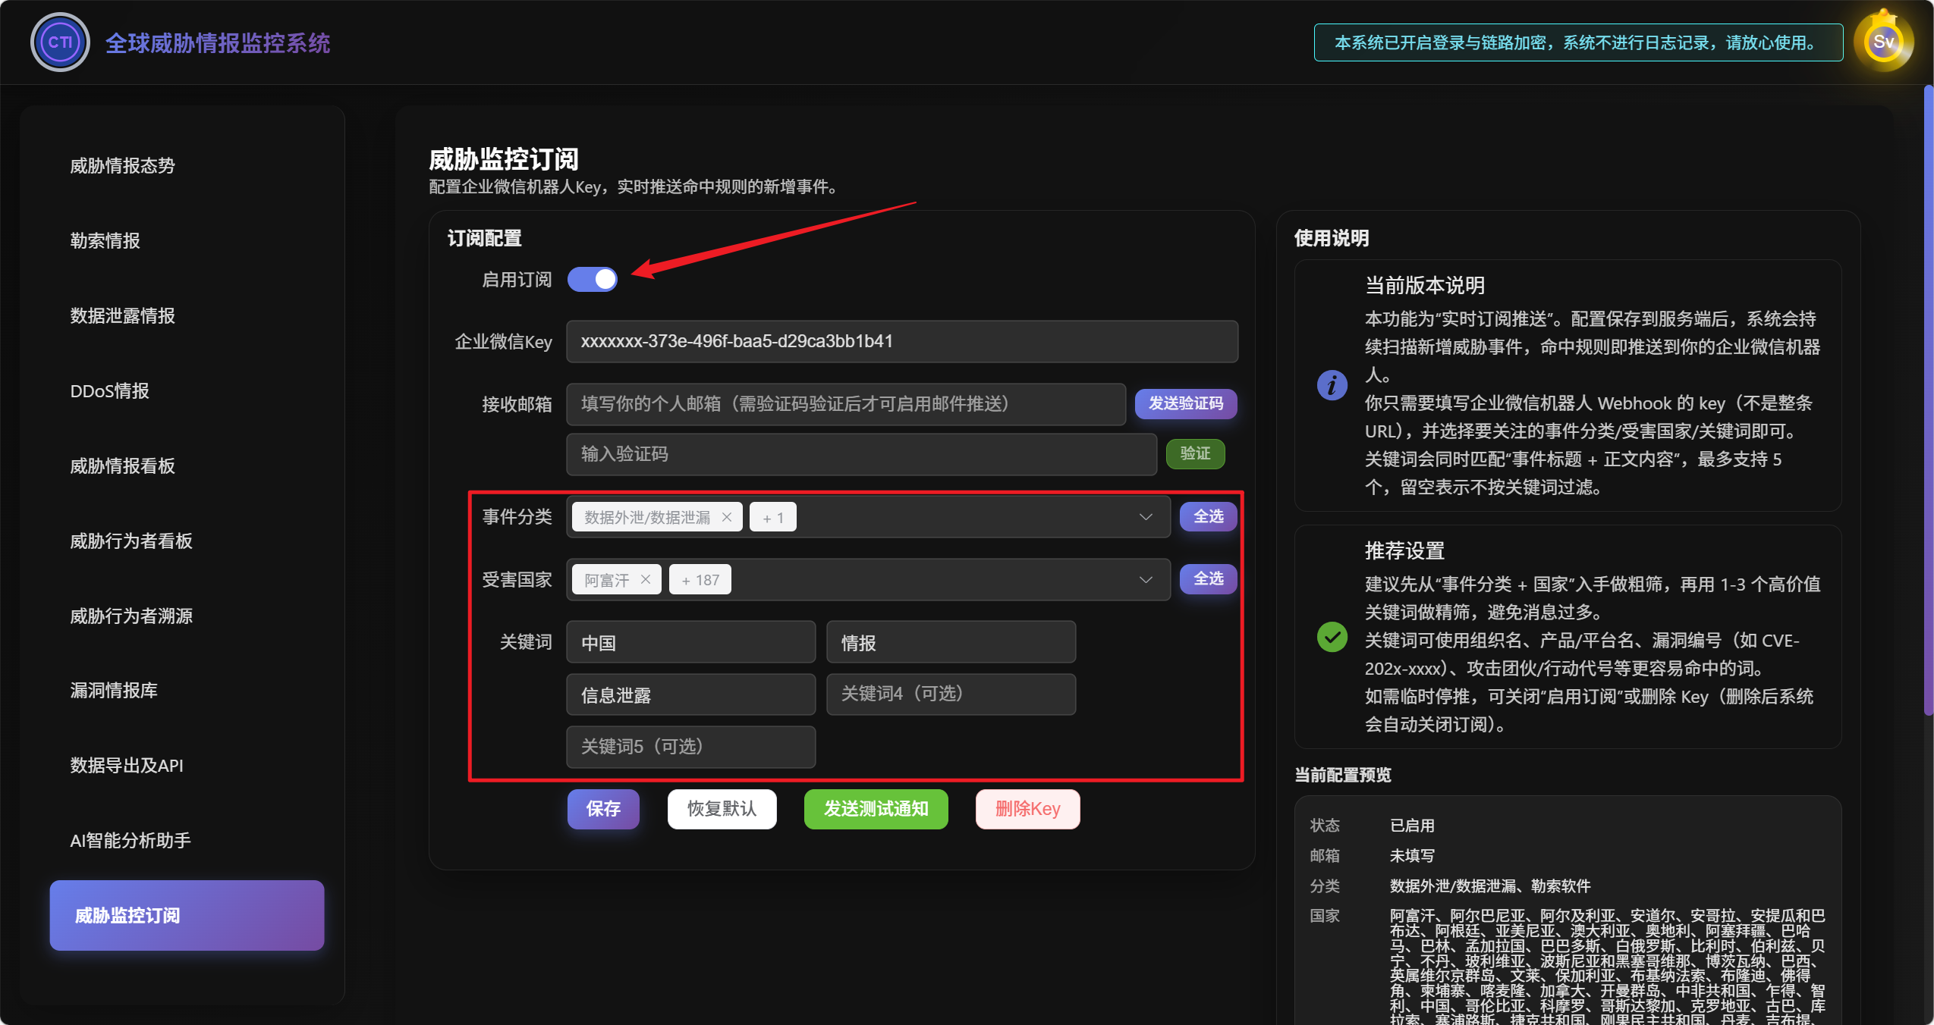The image size is (1934, 1025).
Task: Click 全选 next to 事件分类
Action: (x=1208, y=516)
